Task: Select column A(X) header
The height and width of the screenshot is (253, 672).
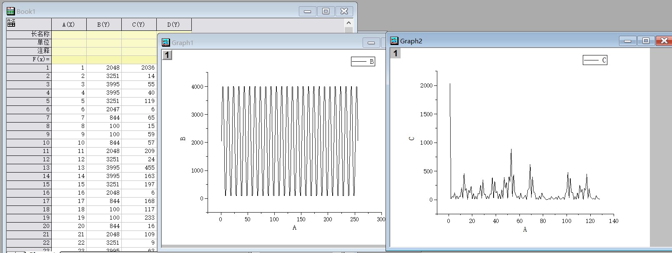Action: point(69,24)
